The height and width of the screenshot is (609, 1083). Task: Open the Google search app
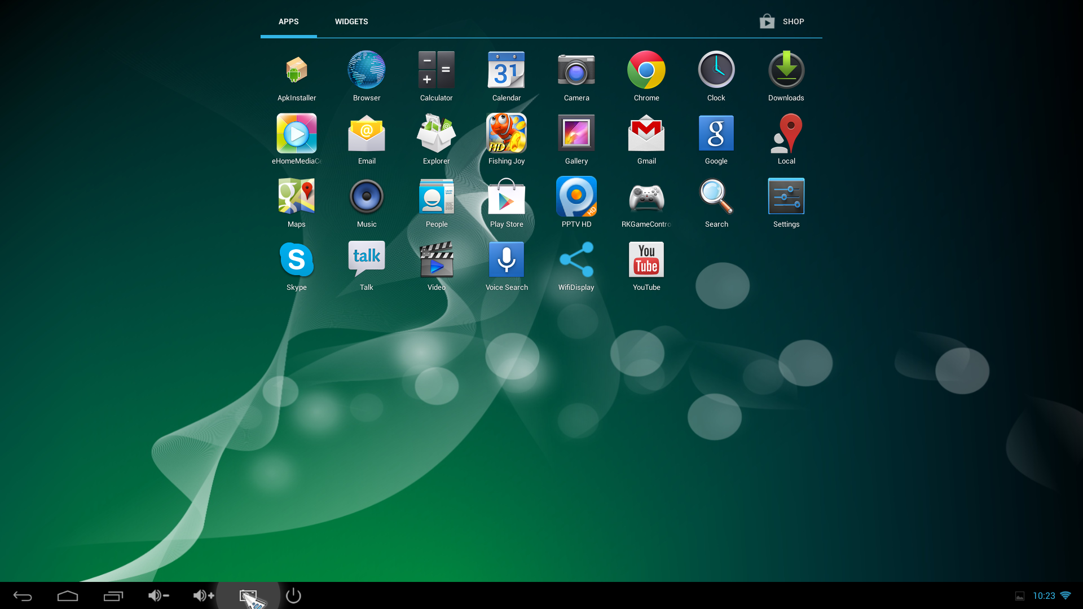click(x=716, y=133)
